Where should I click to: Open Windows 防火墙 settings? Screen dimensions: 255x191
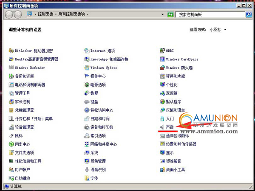click(179, 67)
